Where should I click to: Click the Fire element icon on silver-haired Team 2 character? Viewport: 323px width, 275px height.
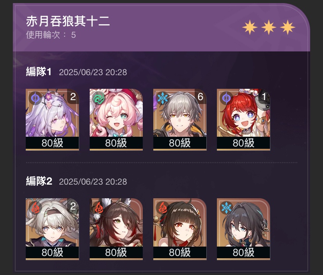35,207
